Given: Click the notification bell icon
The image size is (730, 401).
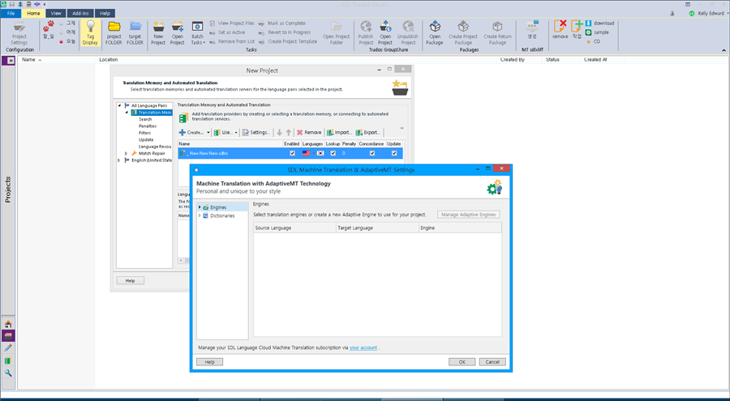Looking at the screenshot, I should point(672,14).
